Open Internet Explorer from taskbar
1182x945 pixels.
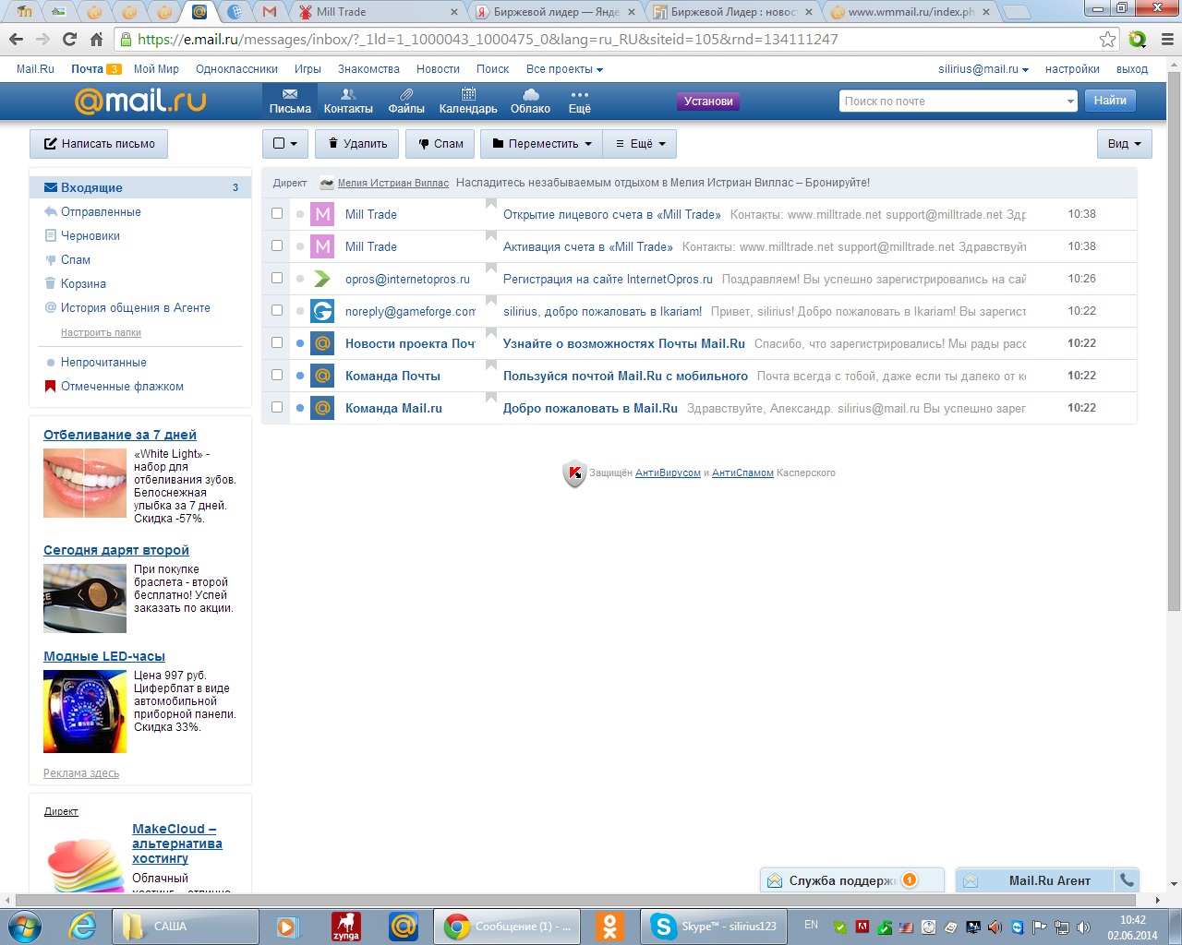[83, 926]
